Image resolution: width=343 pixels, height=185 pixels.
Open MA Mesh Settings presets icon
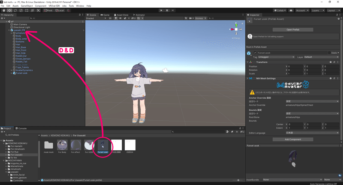click(x=334, y=79)
